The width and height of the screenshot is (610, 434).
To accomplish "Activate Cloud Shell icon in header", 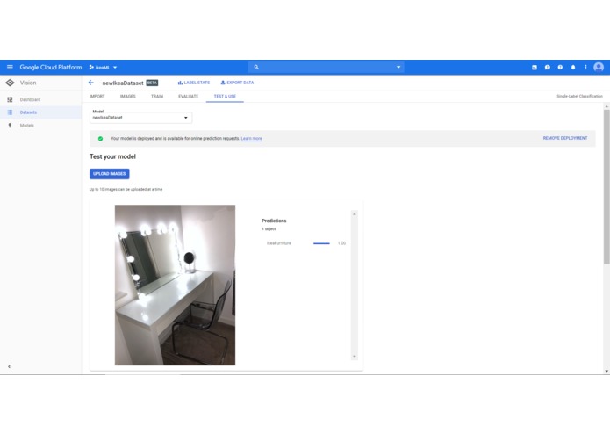I will coord(535,68).
